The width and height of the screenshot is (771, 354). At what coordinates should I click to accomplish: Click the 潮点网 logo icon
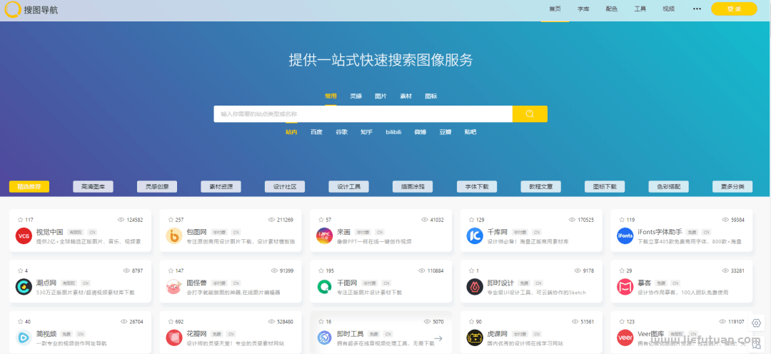(x=24, y=287)
